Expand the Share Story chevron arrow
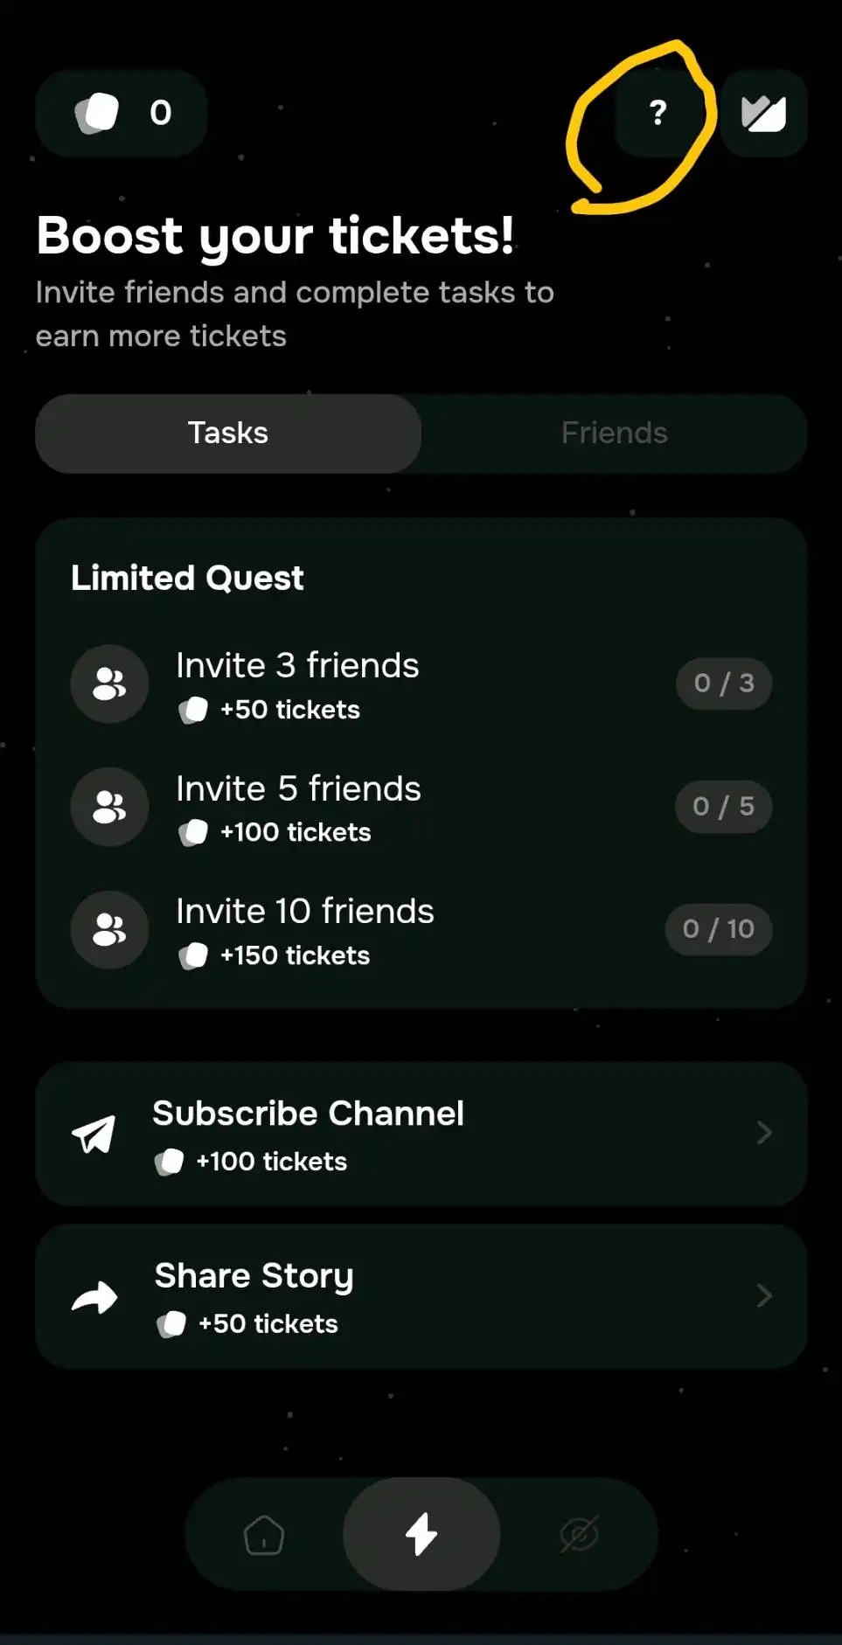Viewport: 842px width, 1645px height. point(764,1296)
